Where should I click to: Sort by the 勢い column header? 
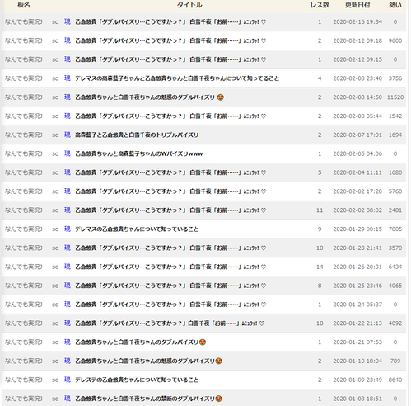(x=395, y=5)
